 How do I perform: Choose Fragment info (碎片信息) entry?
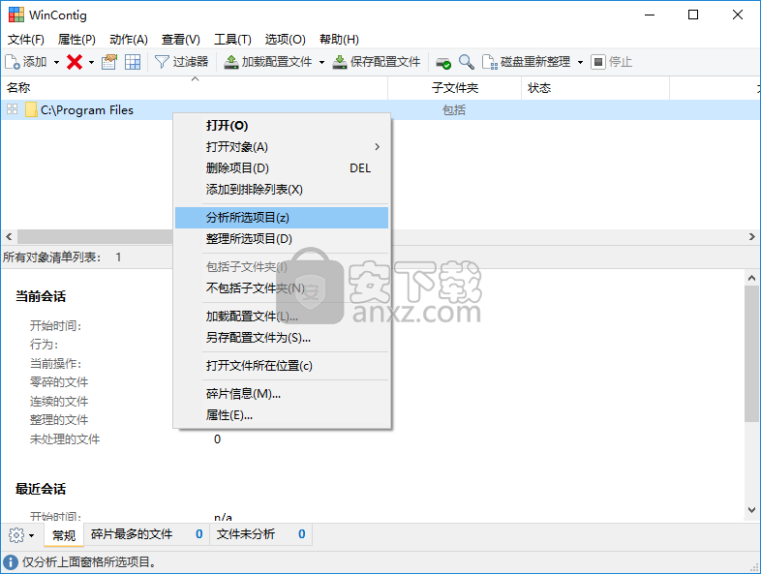tap(282, 394)
